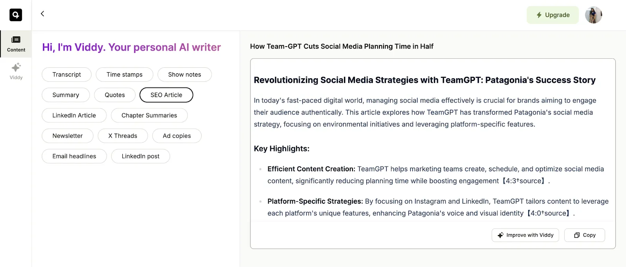Image resolution: width=626 pixels, height=267 pixels.
Task: Select the Ad copies option
Action: click(176, 136)
